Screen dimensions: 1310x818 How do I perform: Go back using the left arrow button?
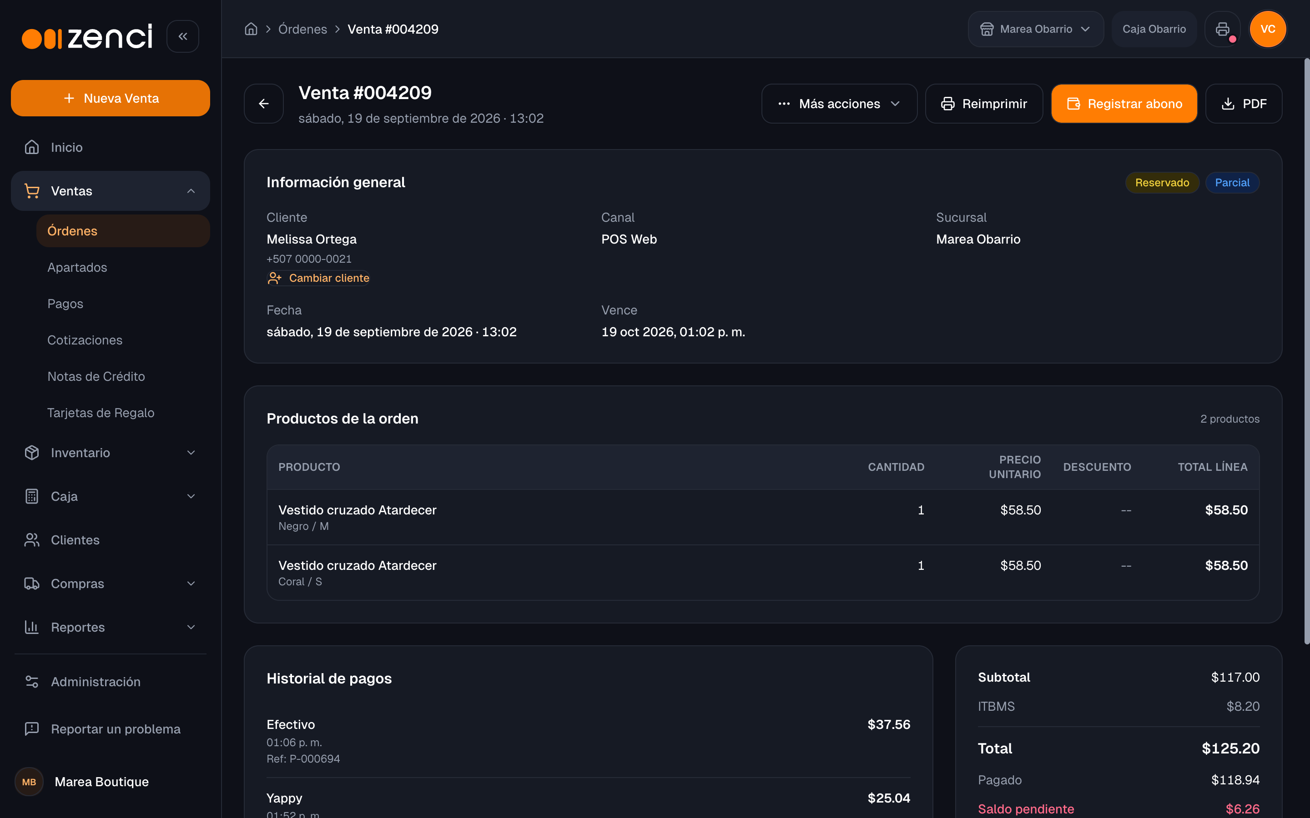tap(264, 103)
